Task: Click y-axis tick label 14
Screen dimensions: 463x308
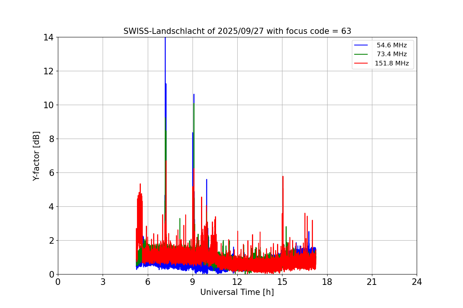Action: 48,37
